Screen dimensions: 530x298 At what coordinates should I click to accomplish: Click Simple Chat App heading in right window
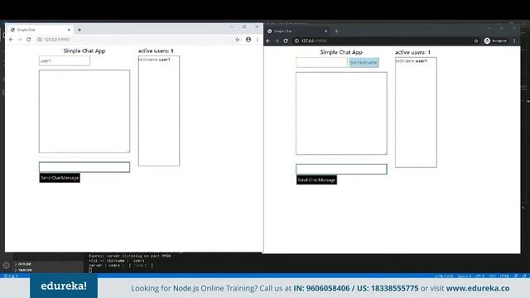coord(341,52)
